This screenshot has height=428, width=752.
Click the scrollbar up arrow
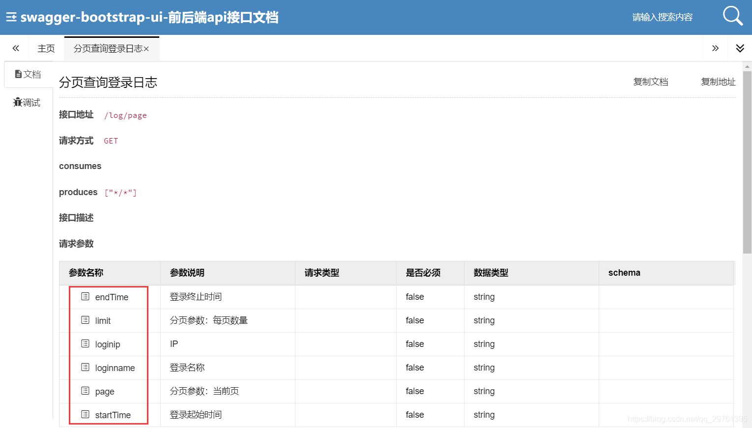pyautogui.click(x=747, y=66)
